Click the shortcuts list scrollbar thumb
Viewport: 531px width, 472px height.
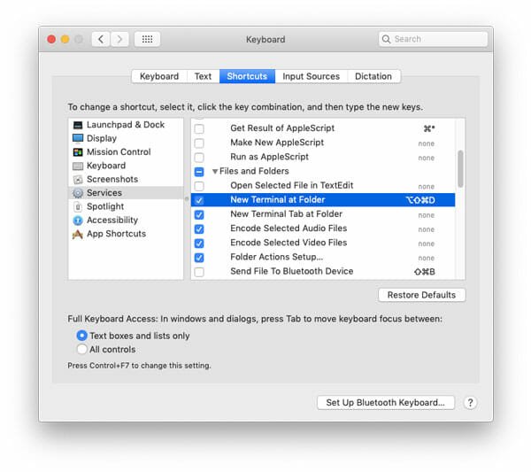pyautogui.click(x=460, y=168)
